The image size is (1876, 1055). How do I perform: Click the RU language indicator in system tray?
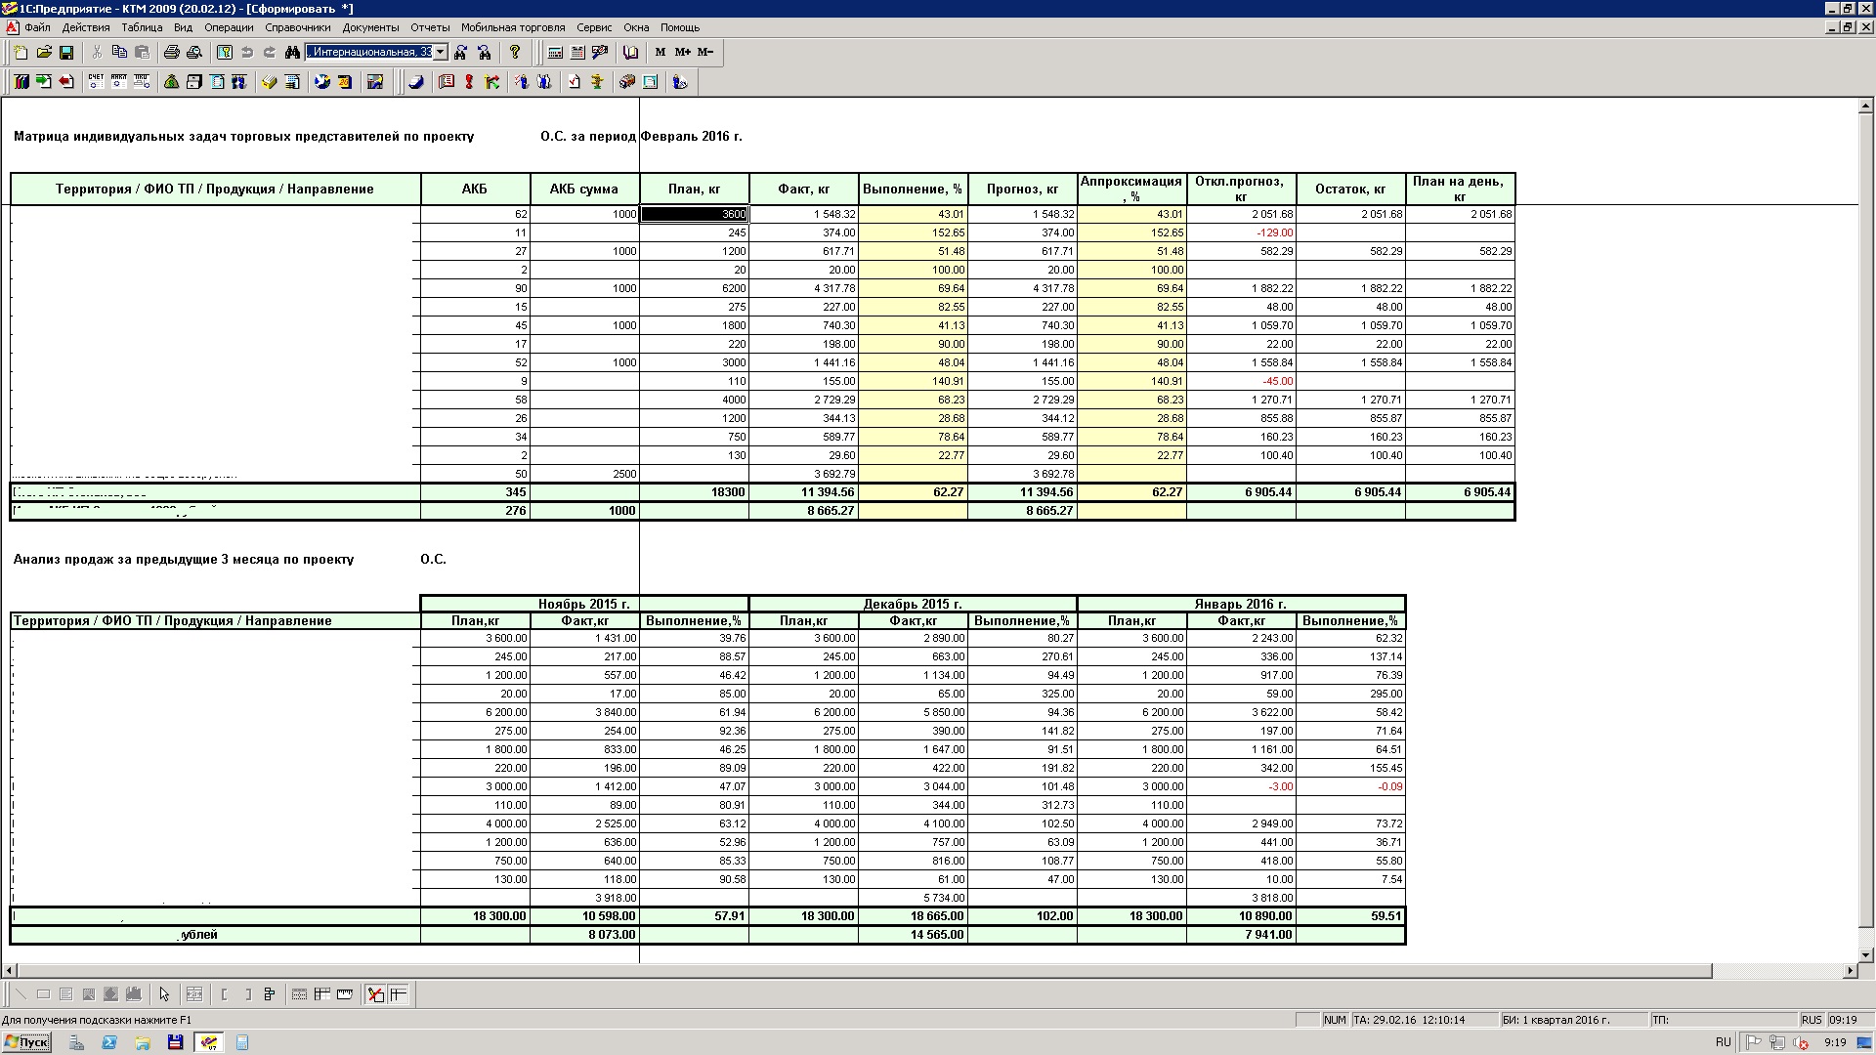pos(1723,1042)
